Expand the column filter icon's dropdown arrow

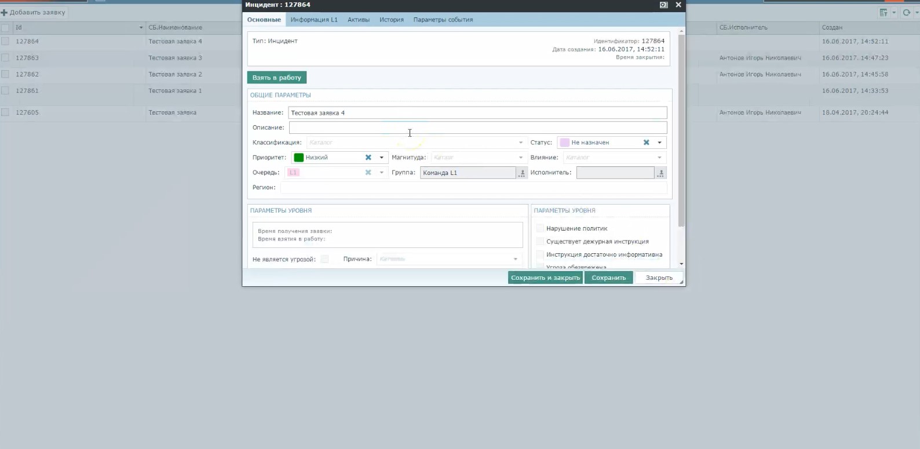894,13
